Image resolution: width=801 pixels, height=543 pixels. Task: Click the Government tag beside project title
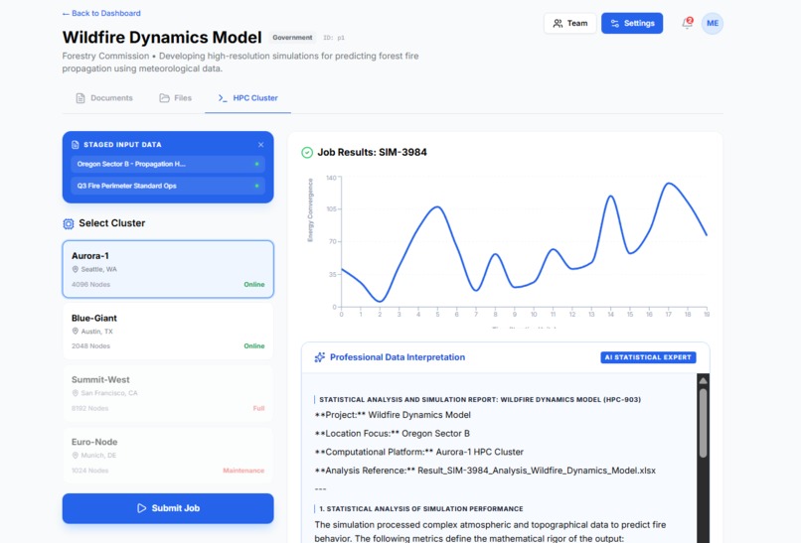292,38
